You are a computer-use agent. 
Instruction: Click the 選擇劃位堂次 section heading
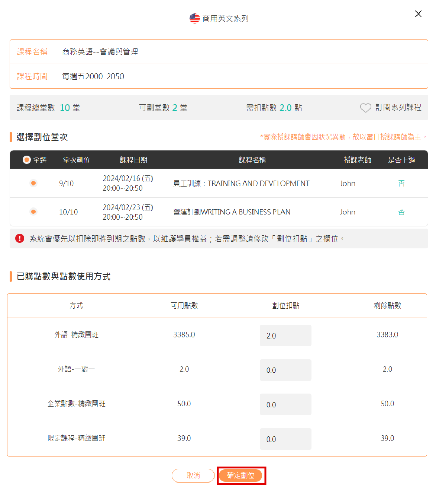coord(42,137)
